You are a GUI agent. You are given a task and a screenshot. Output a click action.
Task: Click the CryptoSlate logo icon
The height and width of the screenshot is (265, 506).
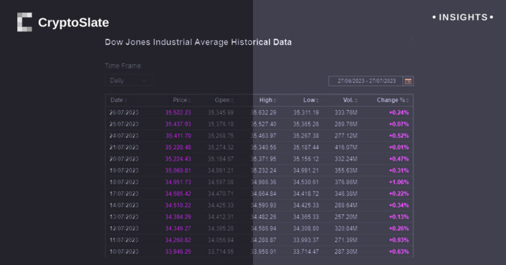pos(24,22)
